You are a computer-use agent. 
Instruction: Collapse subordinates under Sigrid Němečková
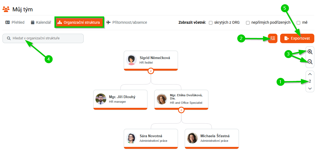click(x=151, y=71)
